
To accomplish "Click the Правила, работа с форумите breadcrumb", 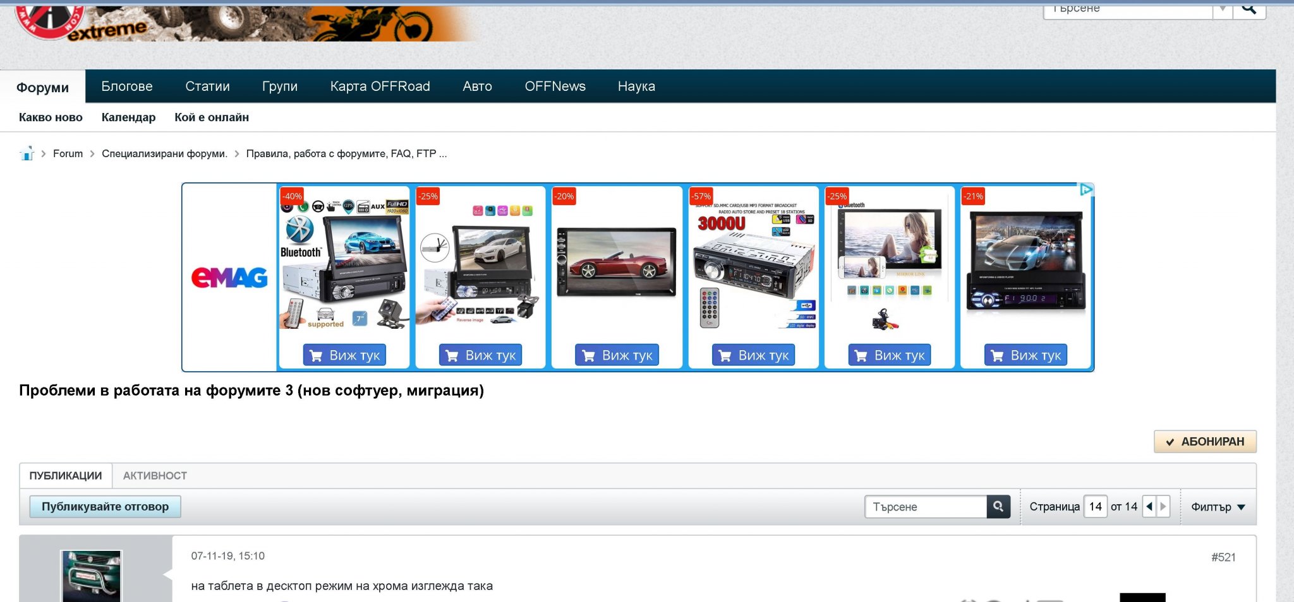I will coord(346,153).
